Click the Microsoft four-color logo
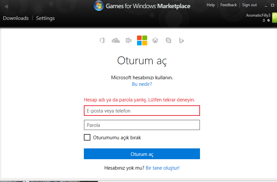Viewport: 277px width, 182px height. pos(142,40)
